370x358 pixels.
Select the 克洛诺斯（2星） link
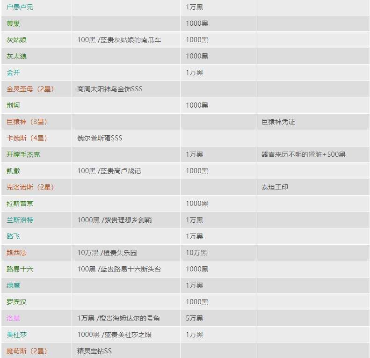pos(30,187)
